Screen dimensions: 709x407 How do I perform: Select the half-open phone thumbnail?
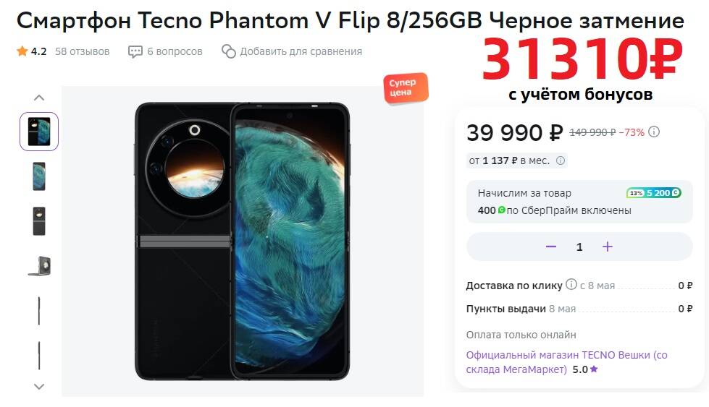click(x=39, y=266)
